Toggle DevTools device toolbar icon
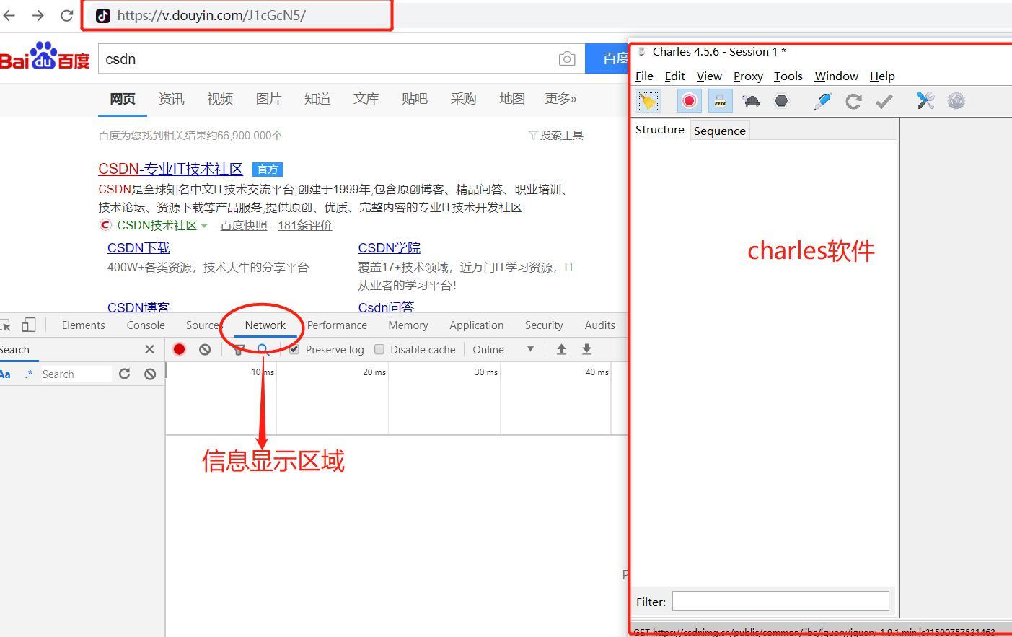Image resolution: width=1012 pixels, height=637 pixels. tap(28, 325)
